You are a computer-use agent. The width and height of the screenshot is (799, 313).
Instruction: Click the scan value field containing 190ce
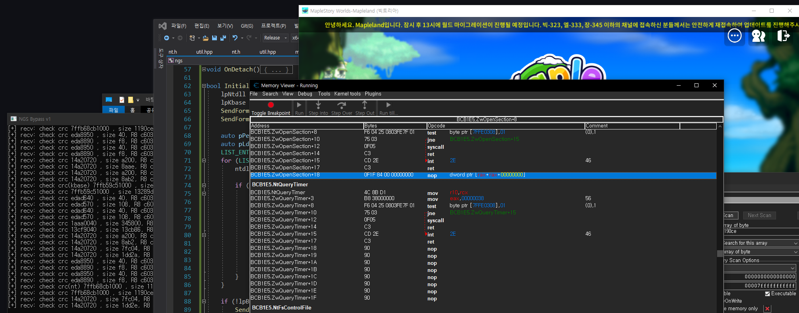pyautogui.click(x=761, y=231)
